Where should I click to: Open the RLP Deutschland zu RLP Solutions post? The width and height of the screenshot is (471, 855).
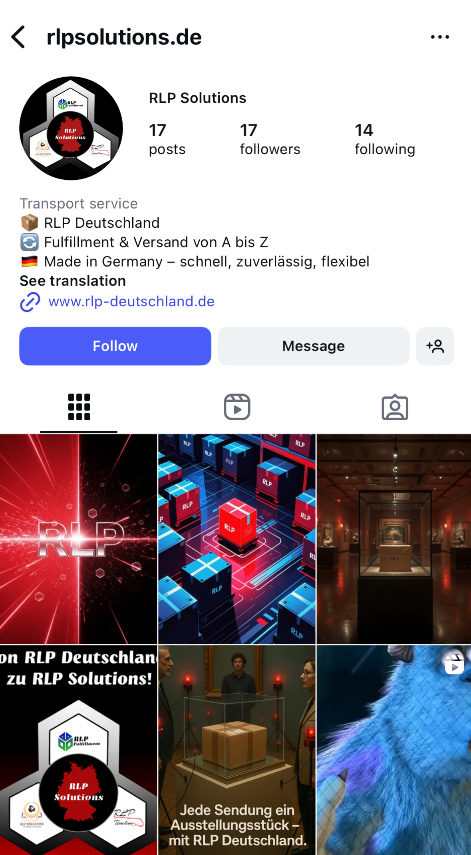[78, 750]
